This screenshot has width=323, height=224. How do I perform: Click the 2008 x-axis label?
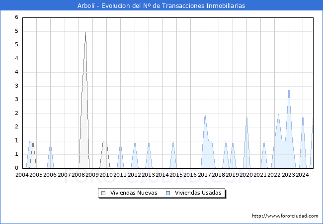[x=78, y=175]
